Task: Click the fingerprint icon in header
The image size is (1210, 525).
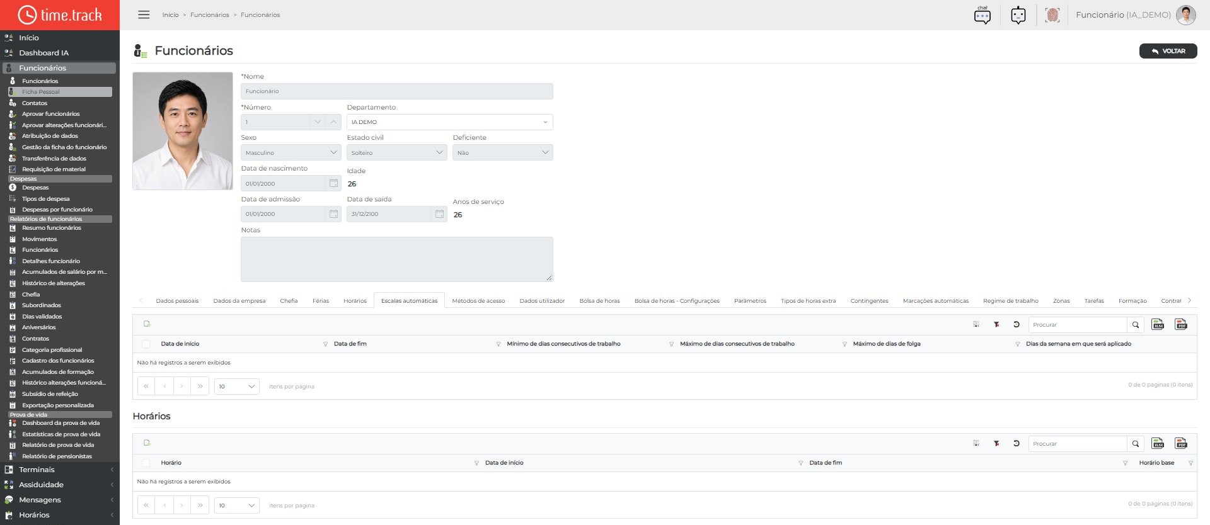Action: point(1052,14)
